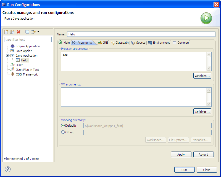Switch to the Main tab

[x=64, y=43]
